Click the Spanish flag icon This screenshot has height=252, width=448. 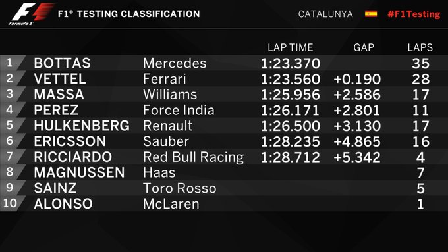click(x=370, y=14)
